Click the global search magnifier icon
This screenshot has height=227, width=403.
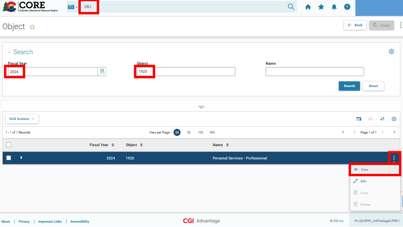tap(291, 7)
